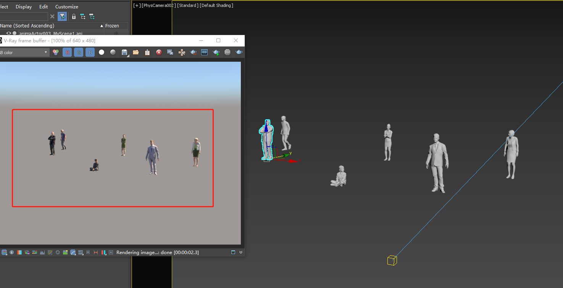The image size is (563, 288).
Task: Toggle the exposure correction icon
Action: [58, 252]
